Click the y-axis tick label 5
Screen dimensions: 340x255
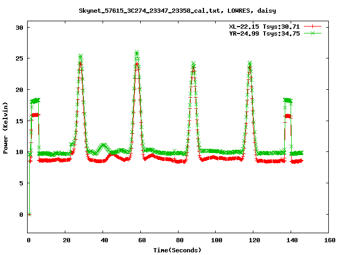[x=21, y=183]
